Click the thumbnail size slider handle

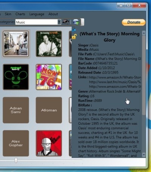click(x=16, y=160)
